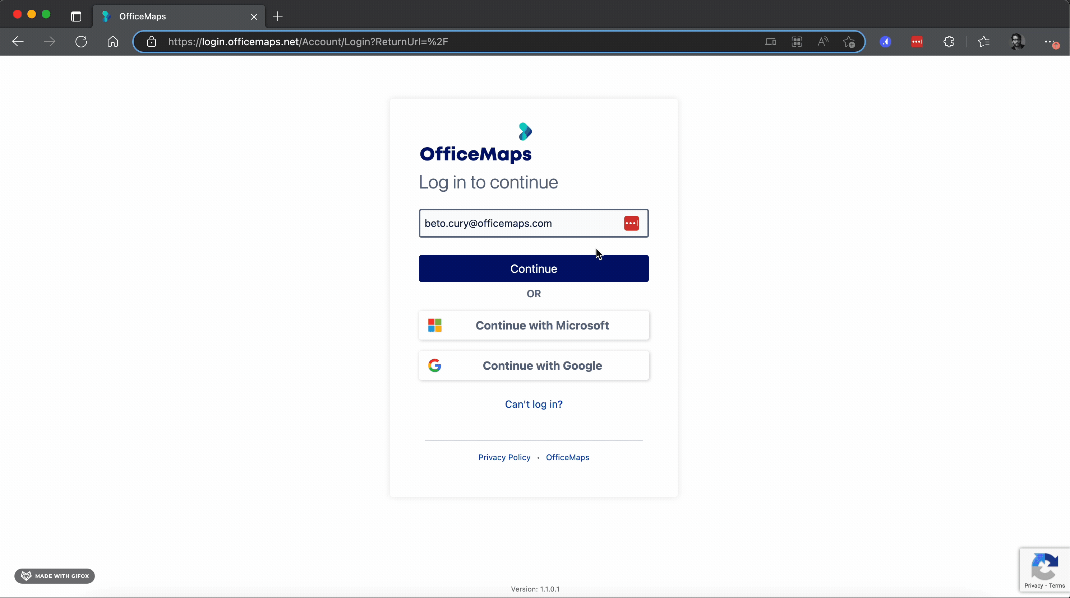
Task: Click the Version: 1.1.0.1 text
Action: [x=535, y=589]
